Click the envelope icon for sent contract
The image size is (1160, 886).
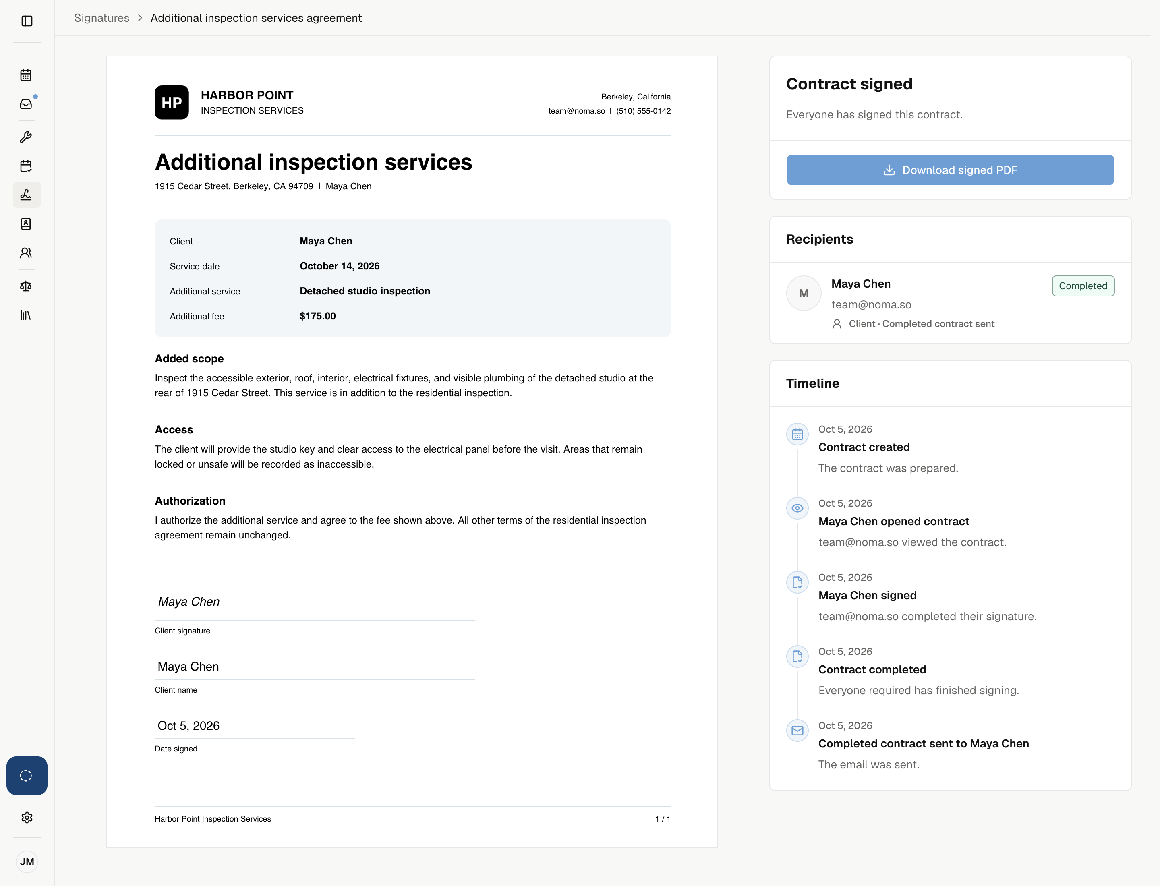click(797, 731)
